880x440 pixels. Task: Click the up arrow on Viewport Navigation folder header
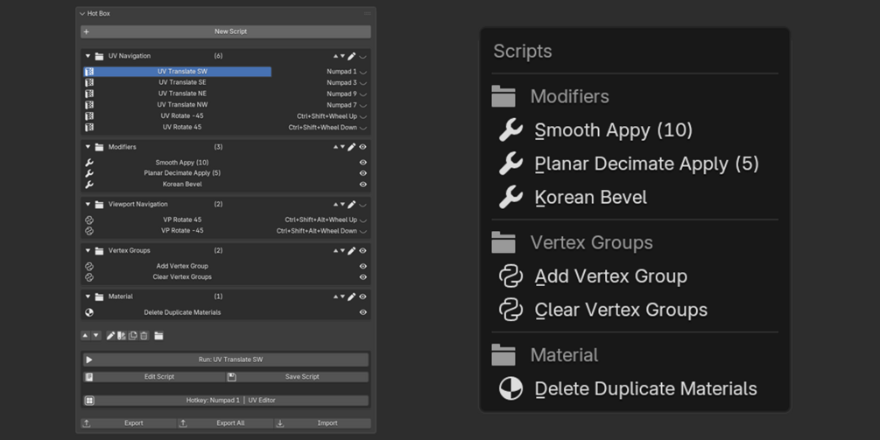[x=335, y=205]
